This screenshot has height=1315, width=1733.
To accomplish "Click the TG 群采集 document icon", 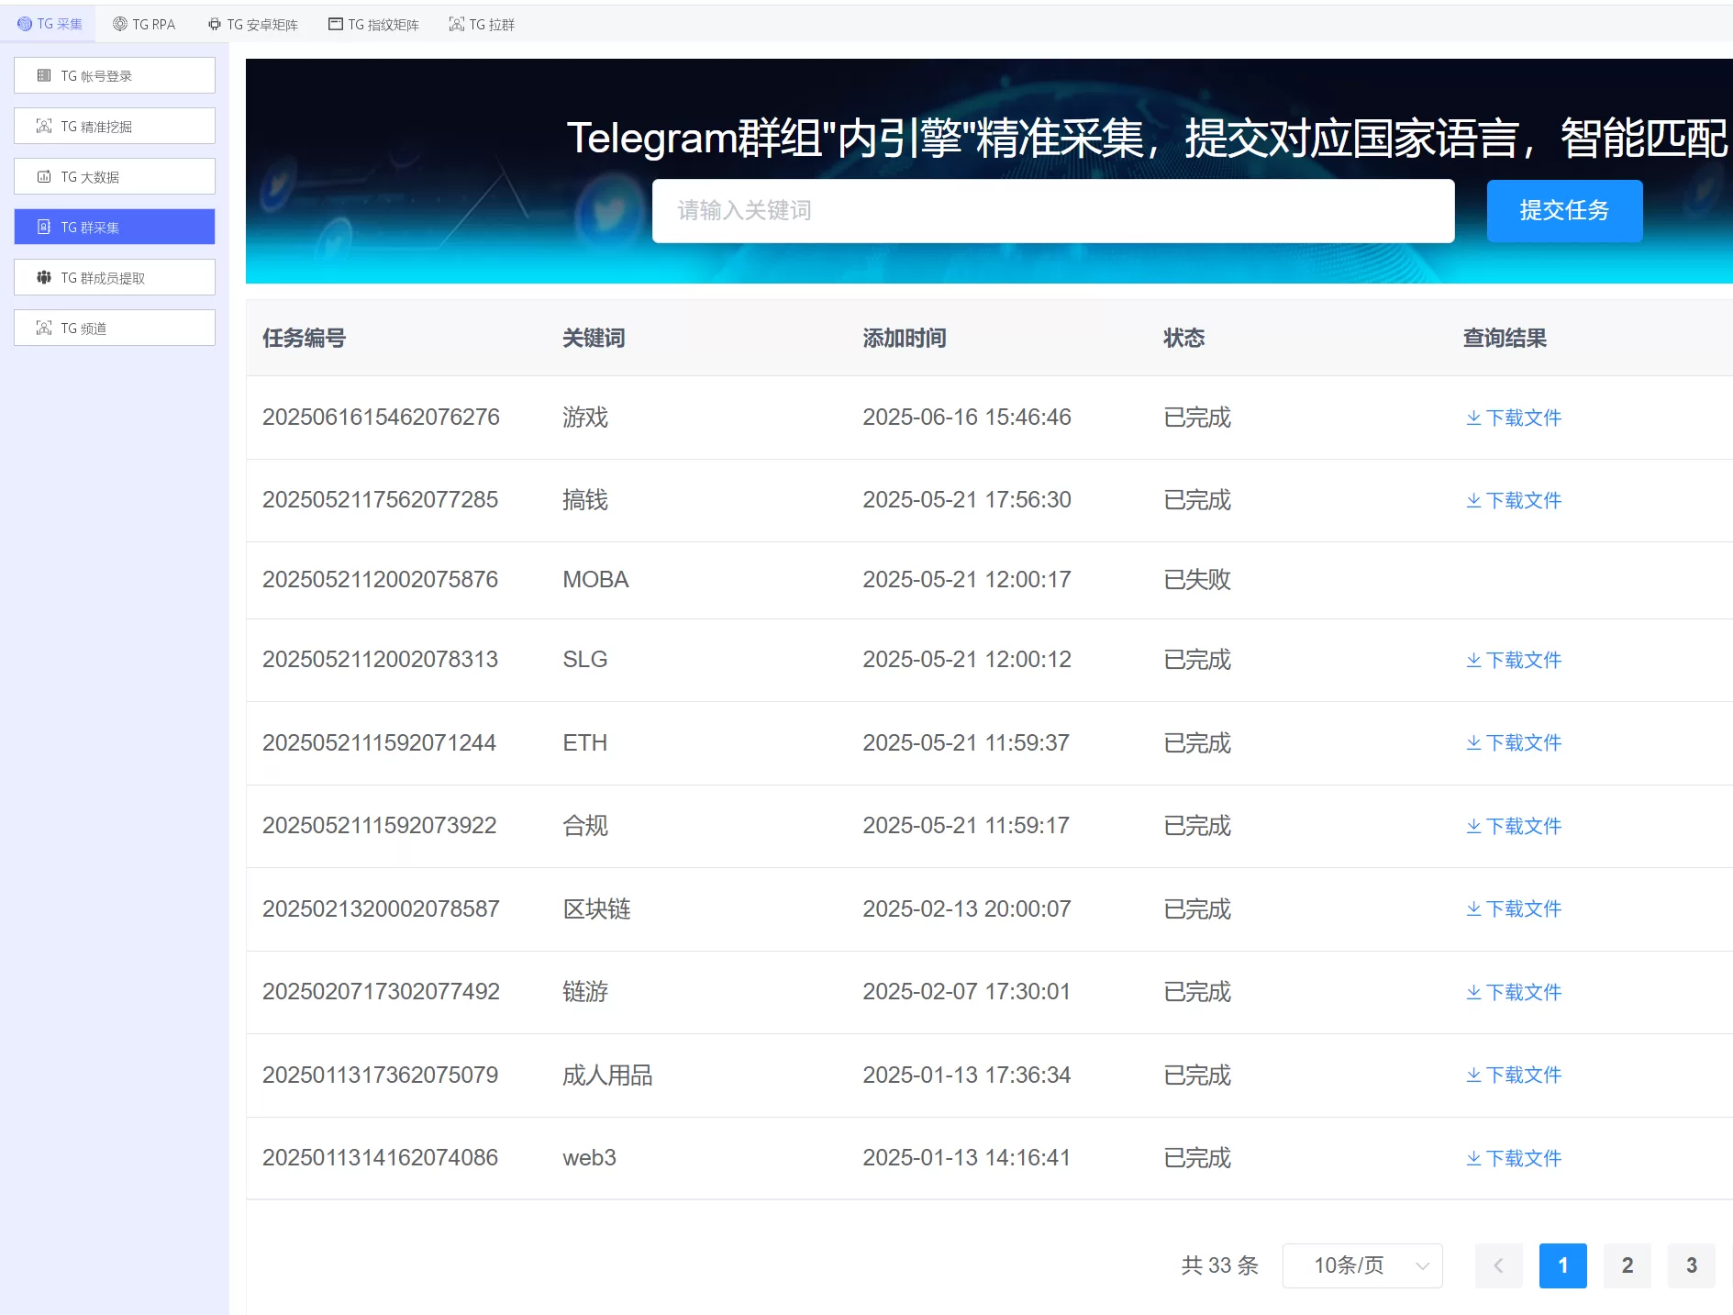I will [x=44, y=227].
